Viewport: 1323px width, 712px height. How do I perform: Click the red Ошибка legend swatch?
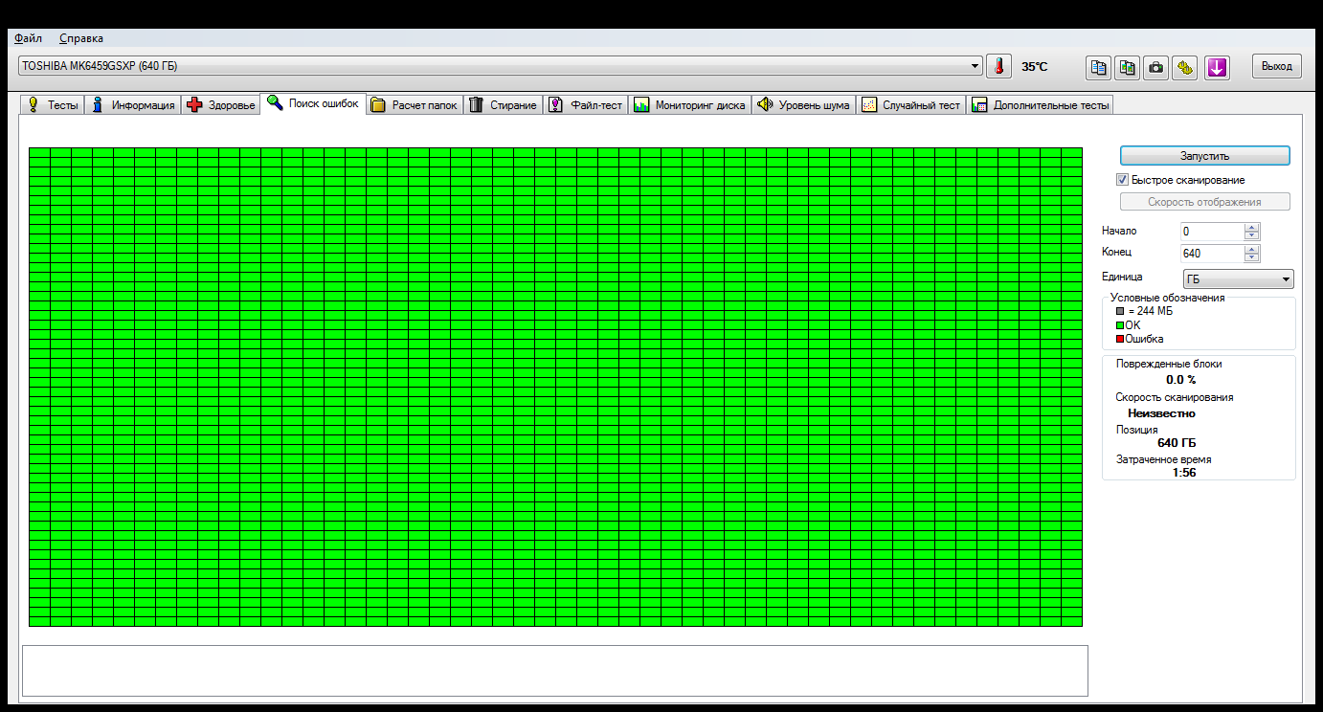[1120, 339]
